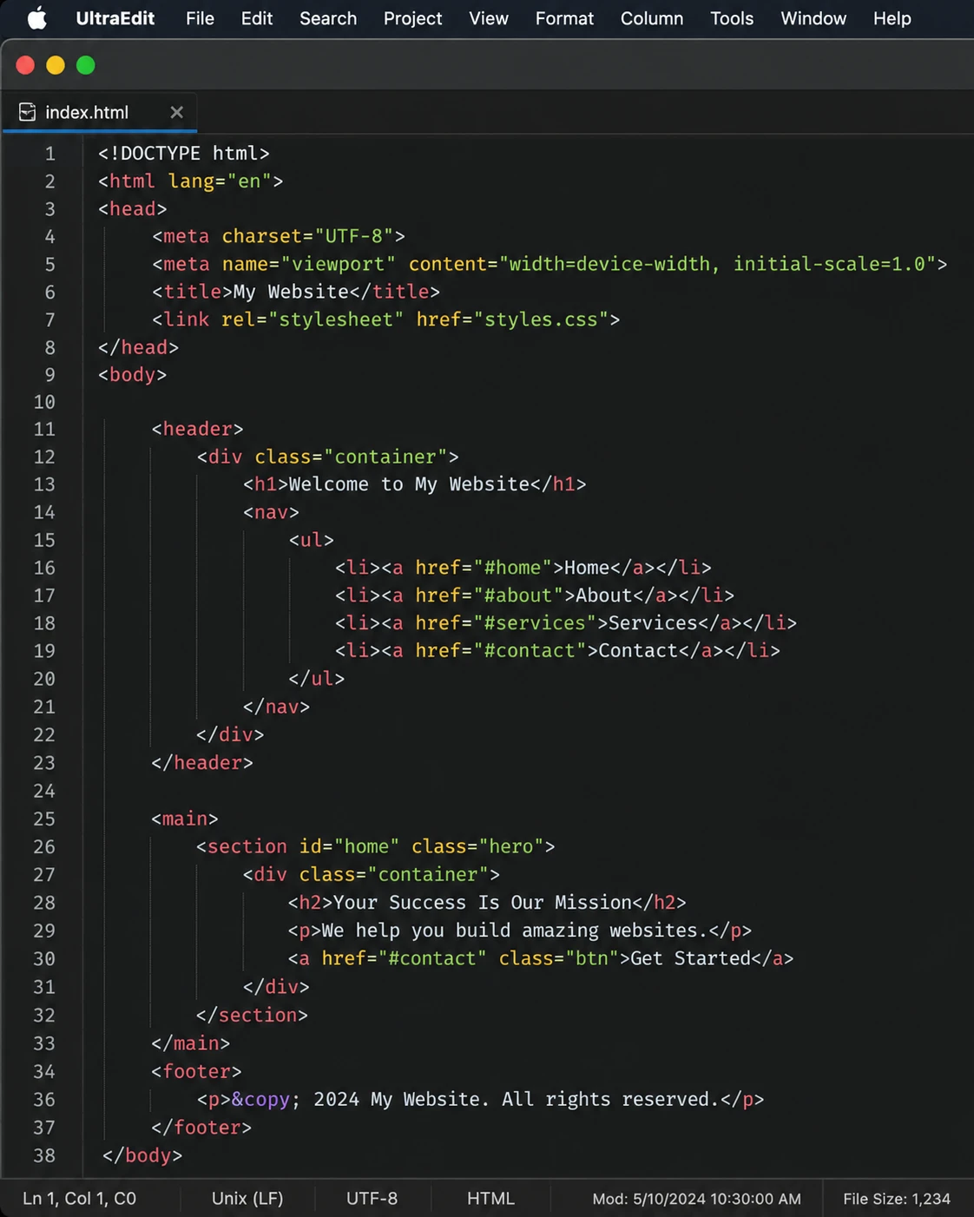Image resolution: width=974 pixels, height=1217 pixels.
Task: Click the closing main tag
Action: (x=190, y=1043)
